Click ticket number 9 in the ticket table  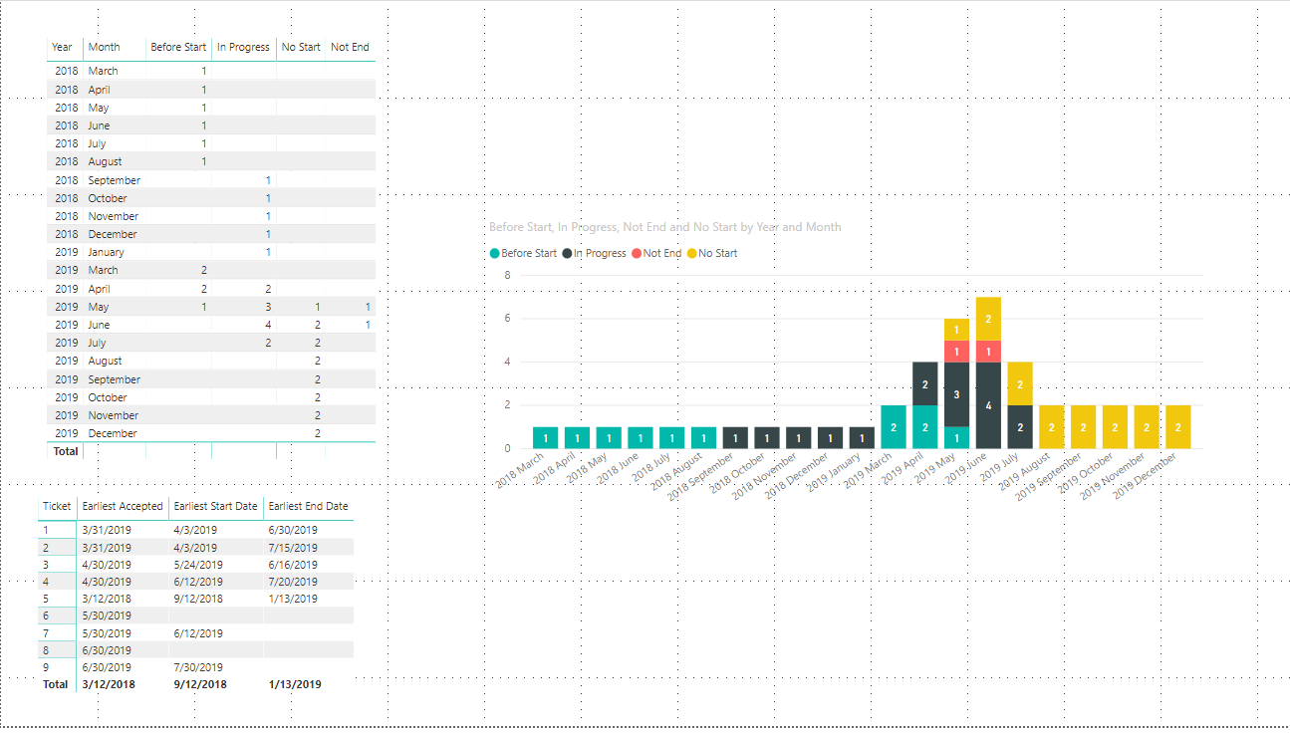point(46,667)
